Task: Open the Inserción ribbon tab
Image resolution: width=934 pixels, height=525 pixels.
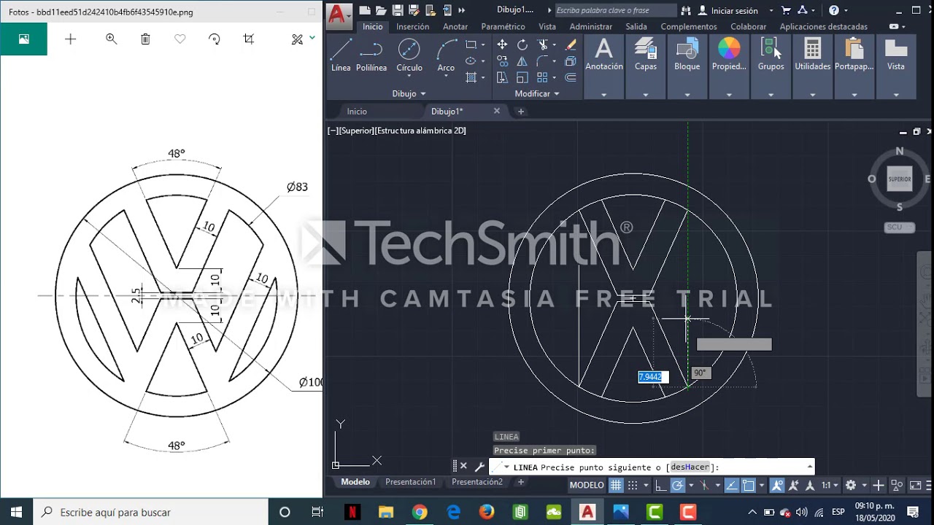Action: pos(412,26)
